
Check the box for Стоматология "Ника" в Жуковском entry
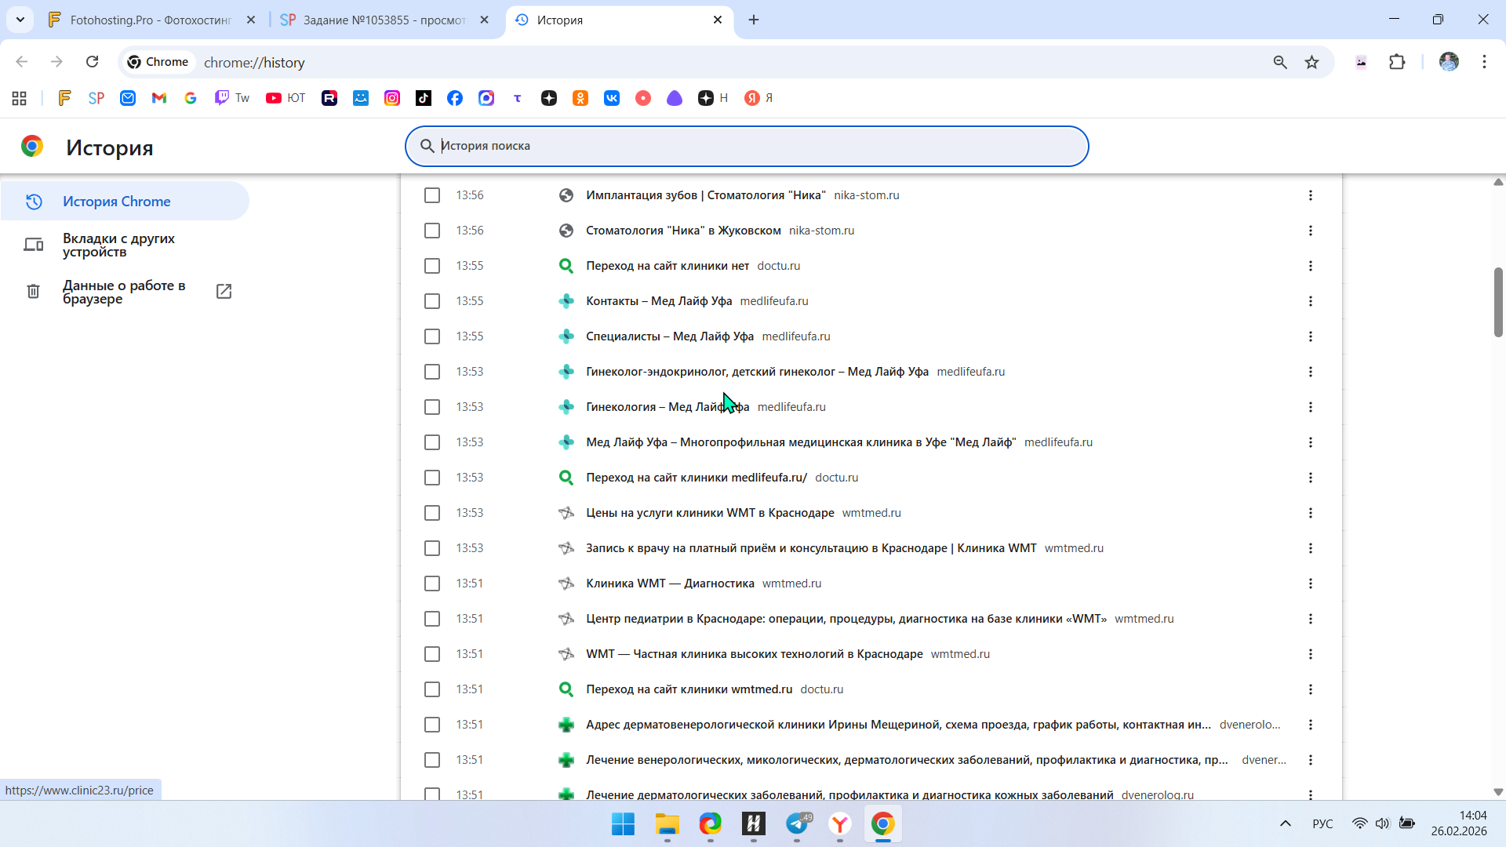[x=432, y=231]
